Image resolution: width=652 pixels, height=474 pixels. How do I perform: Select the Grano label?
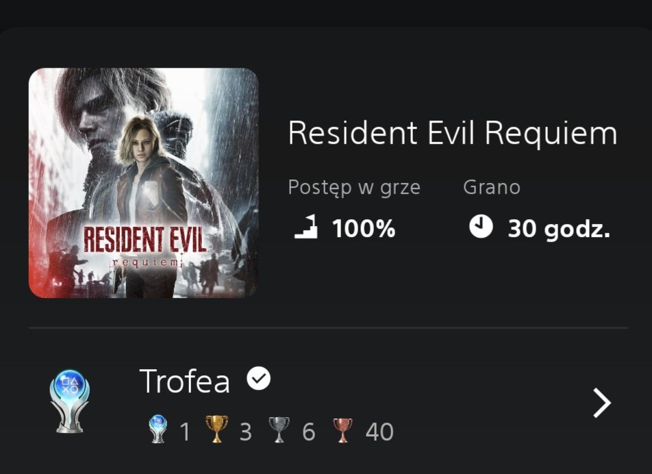click(491, 187)
